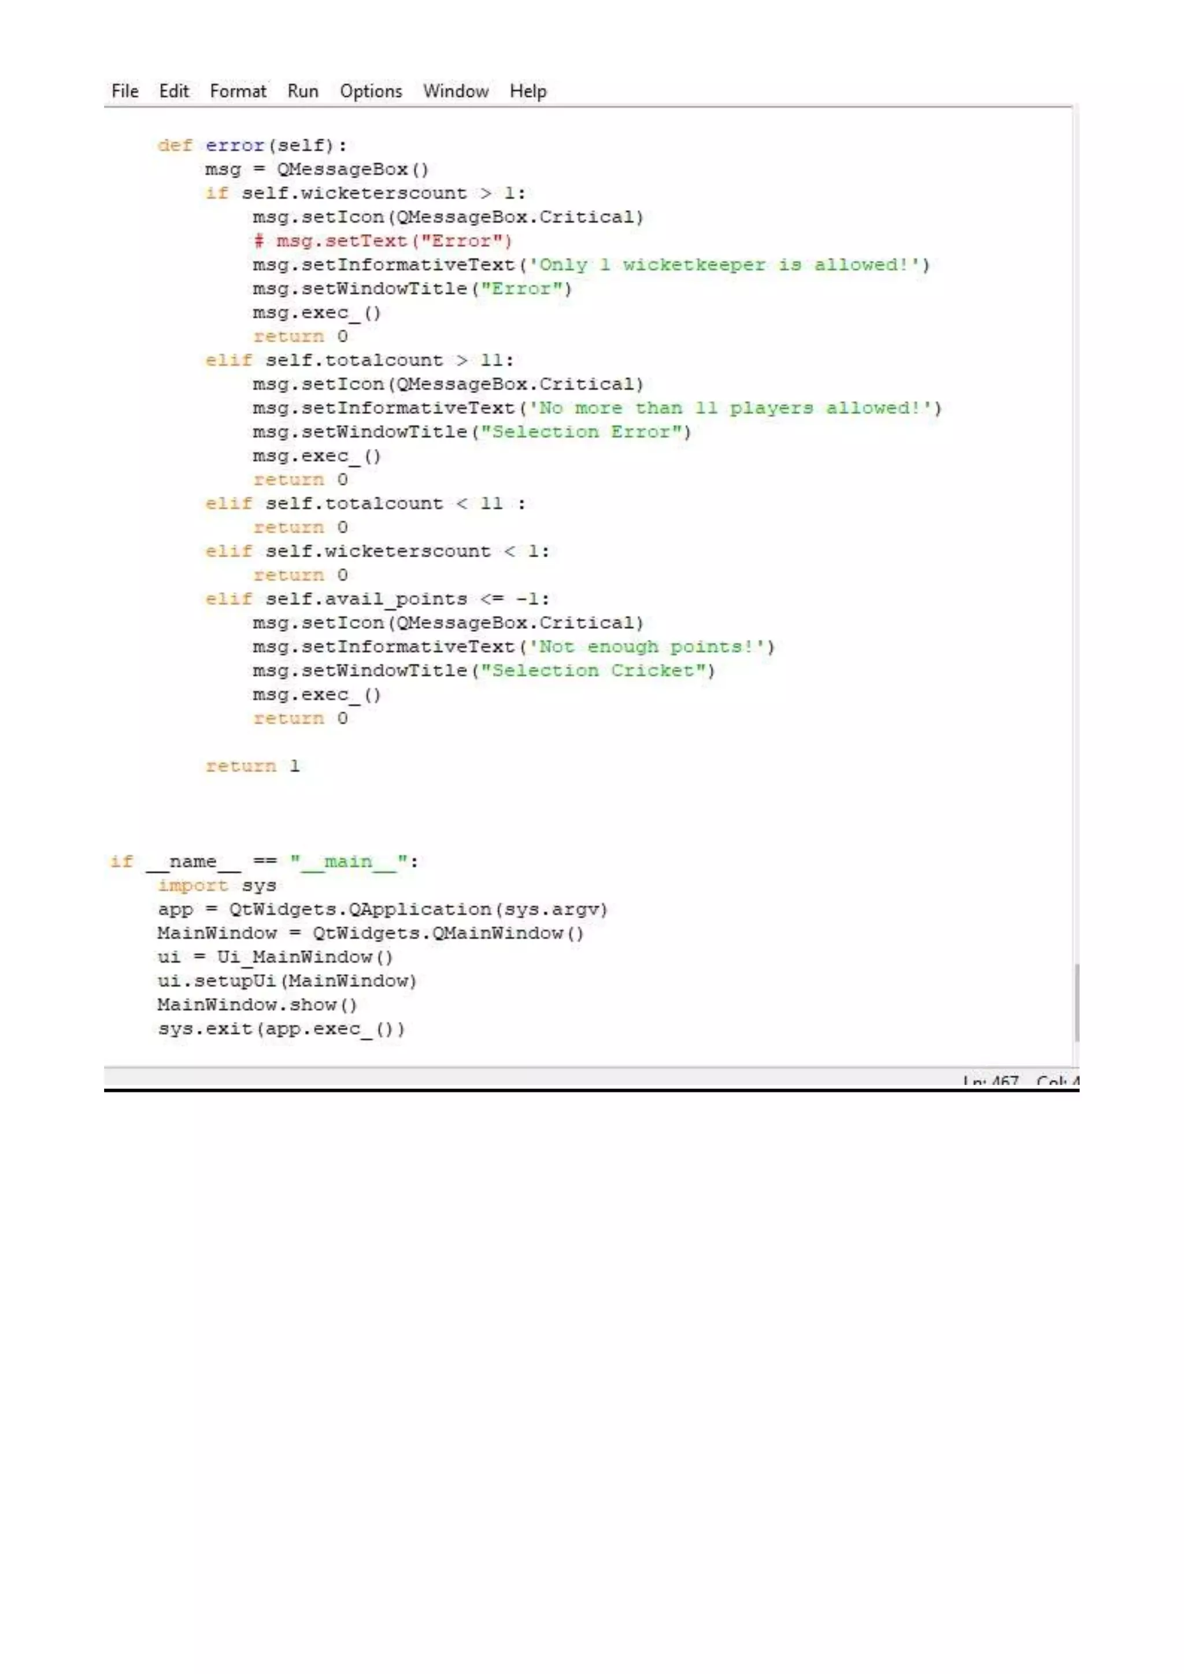Screen dimensions: 1184x1674
Task: Click the 'elif self.avail_points <= -1:' line
Action: coord(377,599)
